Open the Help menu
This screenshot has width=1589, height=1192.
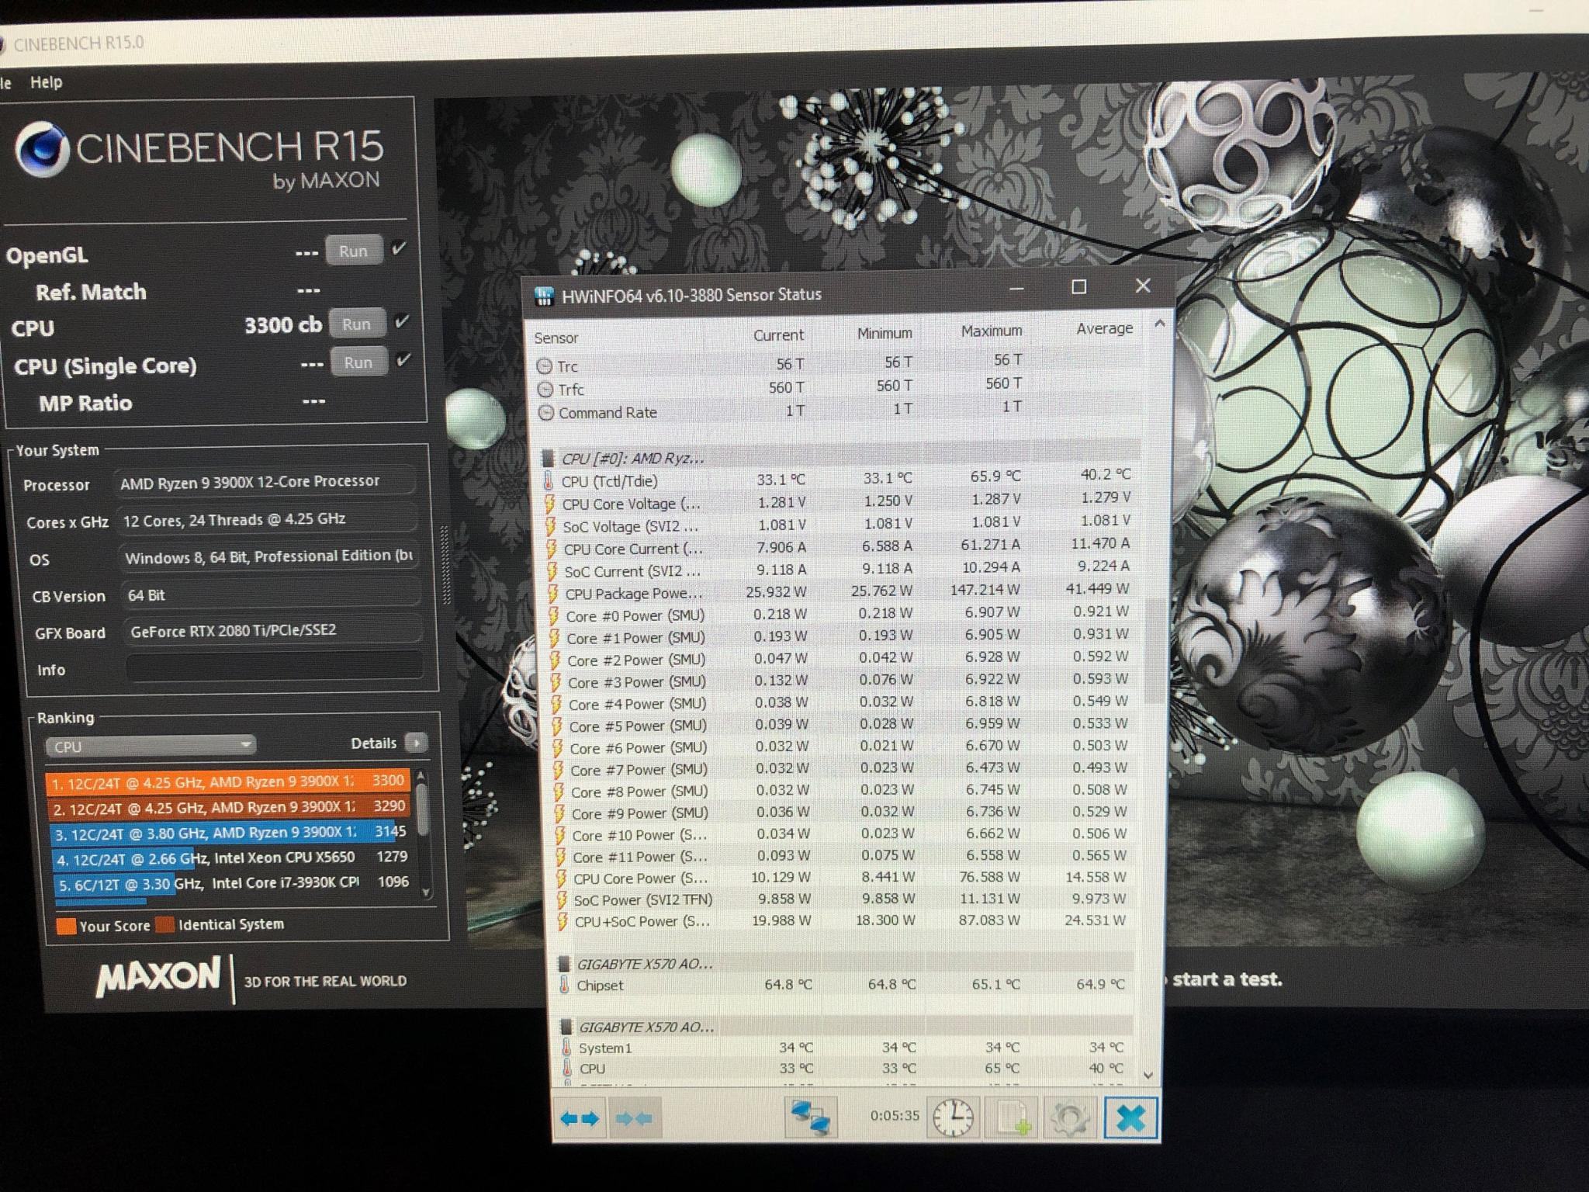(x=46, y=82)
